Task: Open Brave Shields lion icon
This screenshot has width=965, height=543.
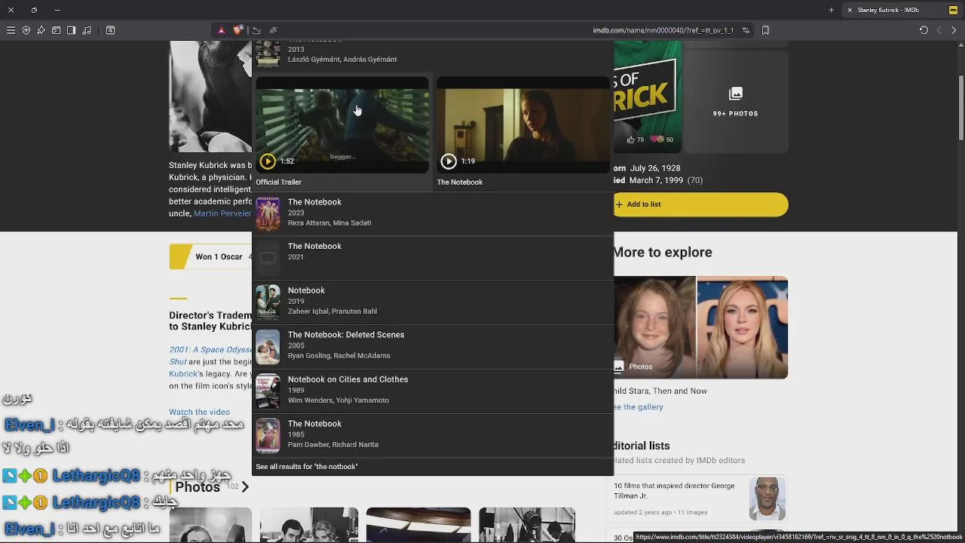Action: point(237,30)
